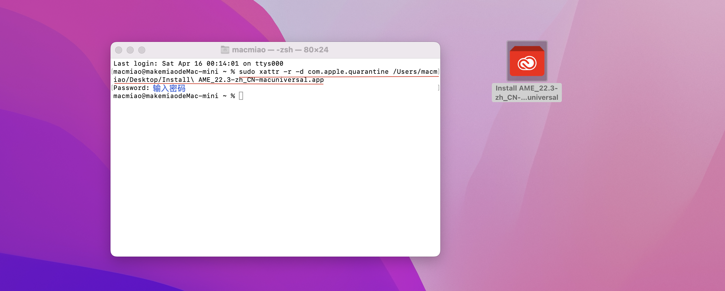Screen dimensions: 725x291
Task: Click the empty desktop wallpaper below the icon
Action: [550, 188]
